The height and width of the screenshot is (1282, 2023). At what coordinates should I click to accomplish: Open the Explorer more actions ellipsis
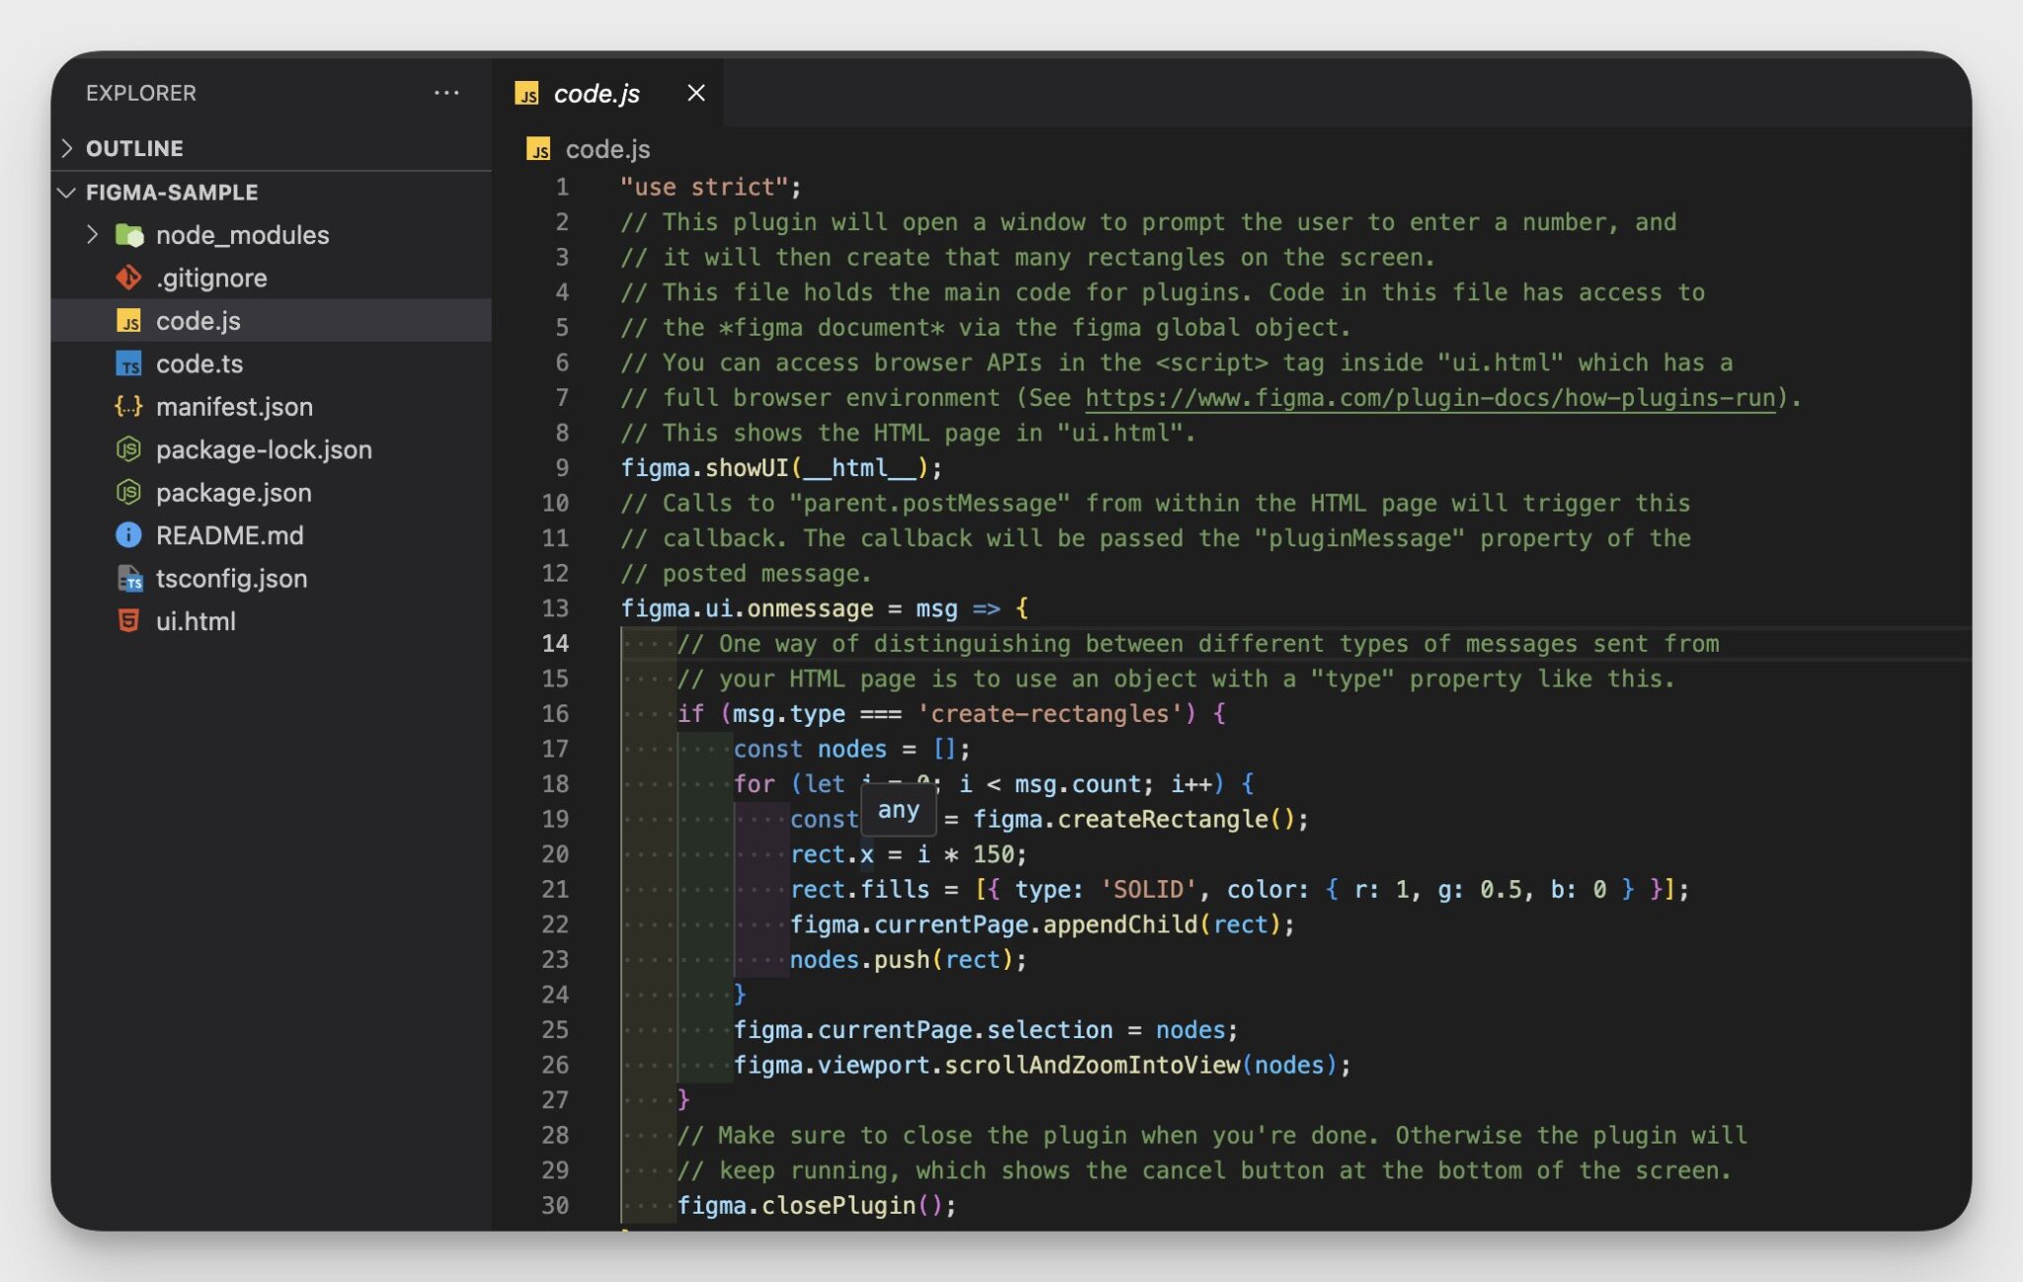(x=446, y=93)
